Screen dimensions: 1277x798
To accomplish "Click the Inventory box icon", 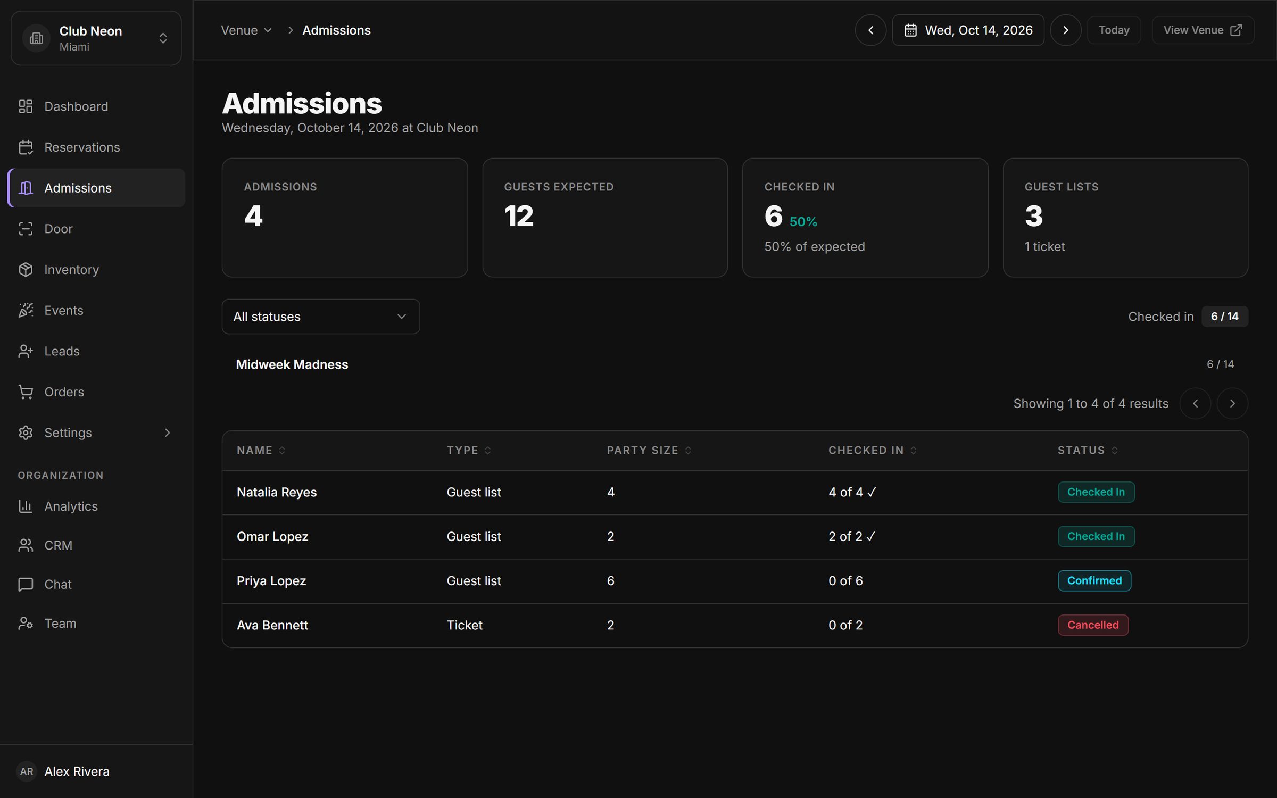I will pyautogui.click(x=26, y=270).
